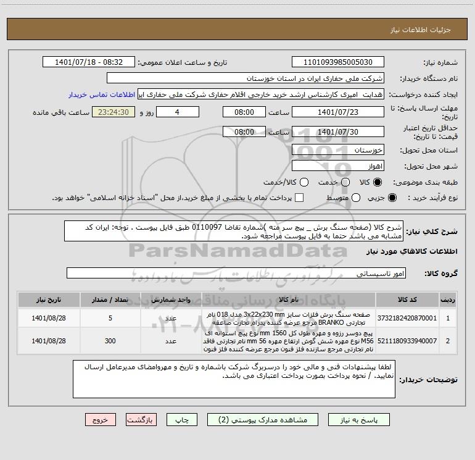475x460 pixels.
Task: Click the price validity date 1401/07/30
Action: (338, 132)
